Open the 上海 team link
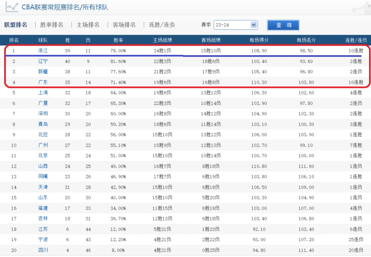This screenshot has height=257, width=371. (x=43, y=93)
